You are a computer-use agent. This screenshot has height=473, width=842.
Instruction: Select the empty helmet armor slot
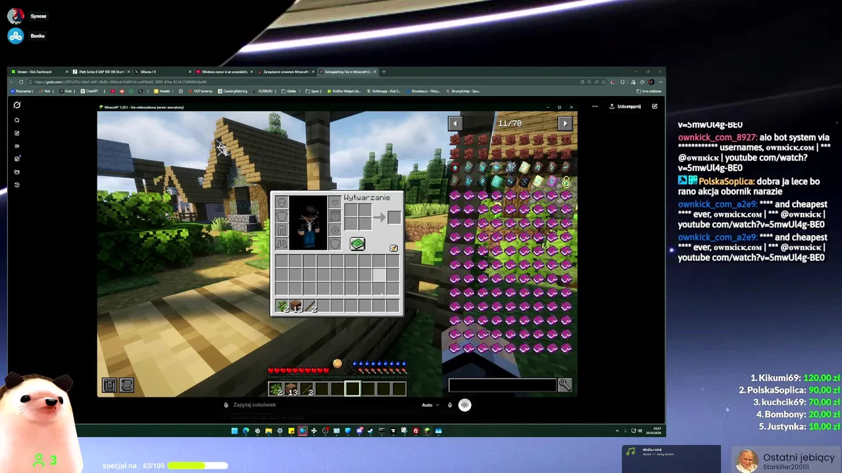(x=282, y=202)
